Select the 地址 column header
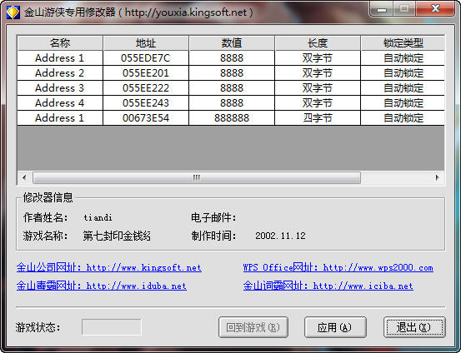 point(146,43)
